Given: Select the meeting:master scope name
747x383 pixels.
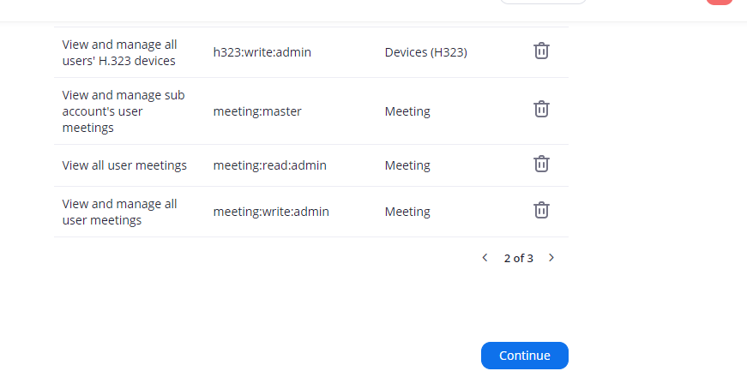Looking at the screenshot, I should click(x=257, y=111).
